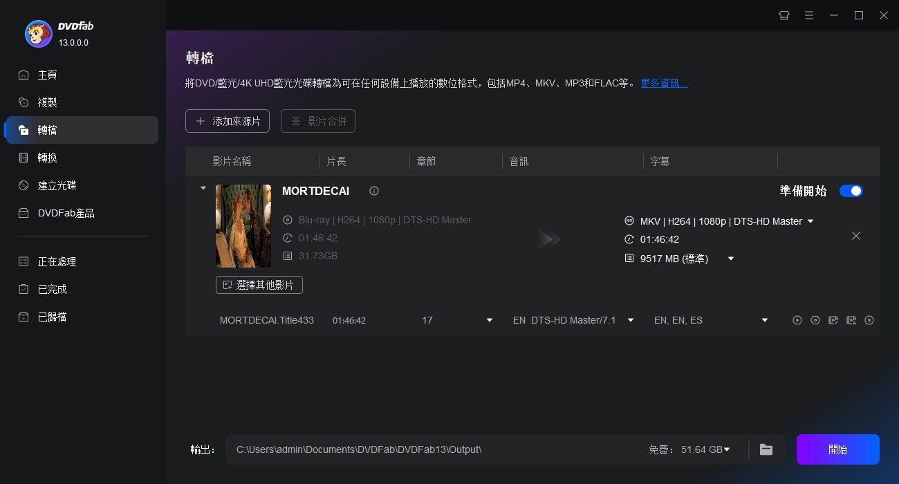Click the DVDFab monkey logo
Image resolution: width=899 pixels, height=484 pixels.
pyautogui.click(x=39, y=33)
